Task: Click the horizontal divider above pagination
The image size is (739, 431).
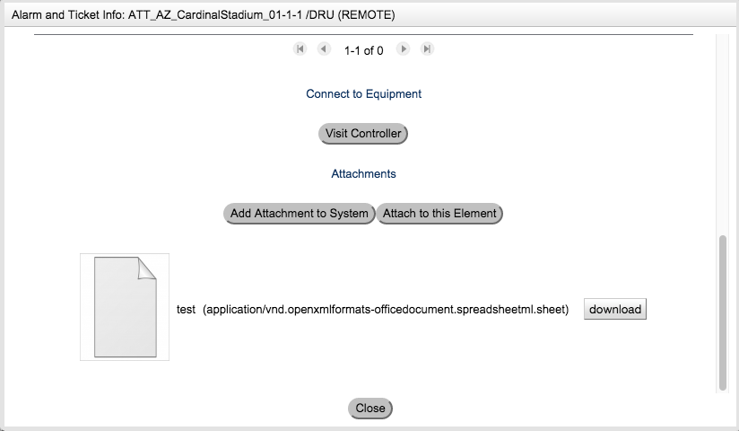Action: [x=363, y=34]
